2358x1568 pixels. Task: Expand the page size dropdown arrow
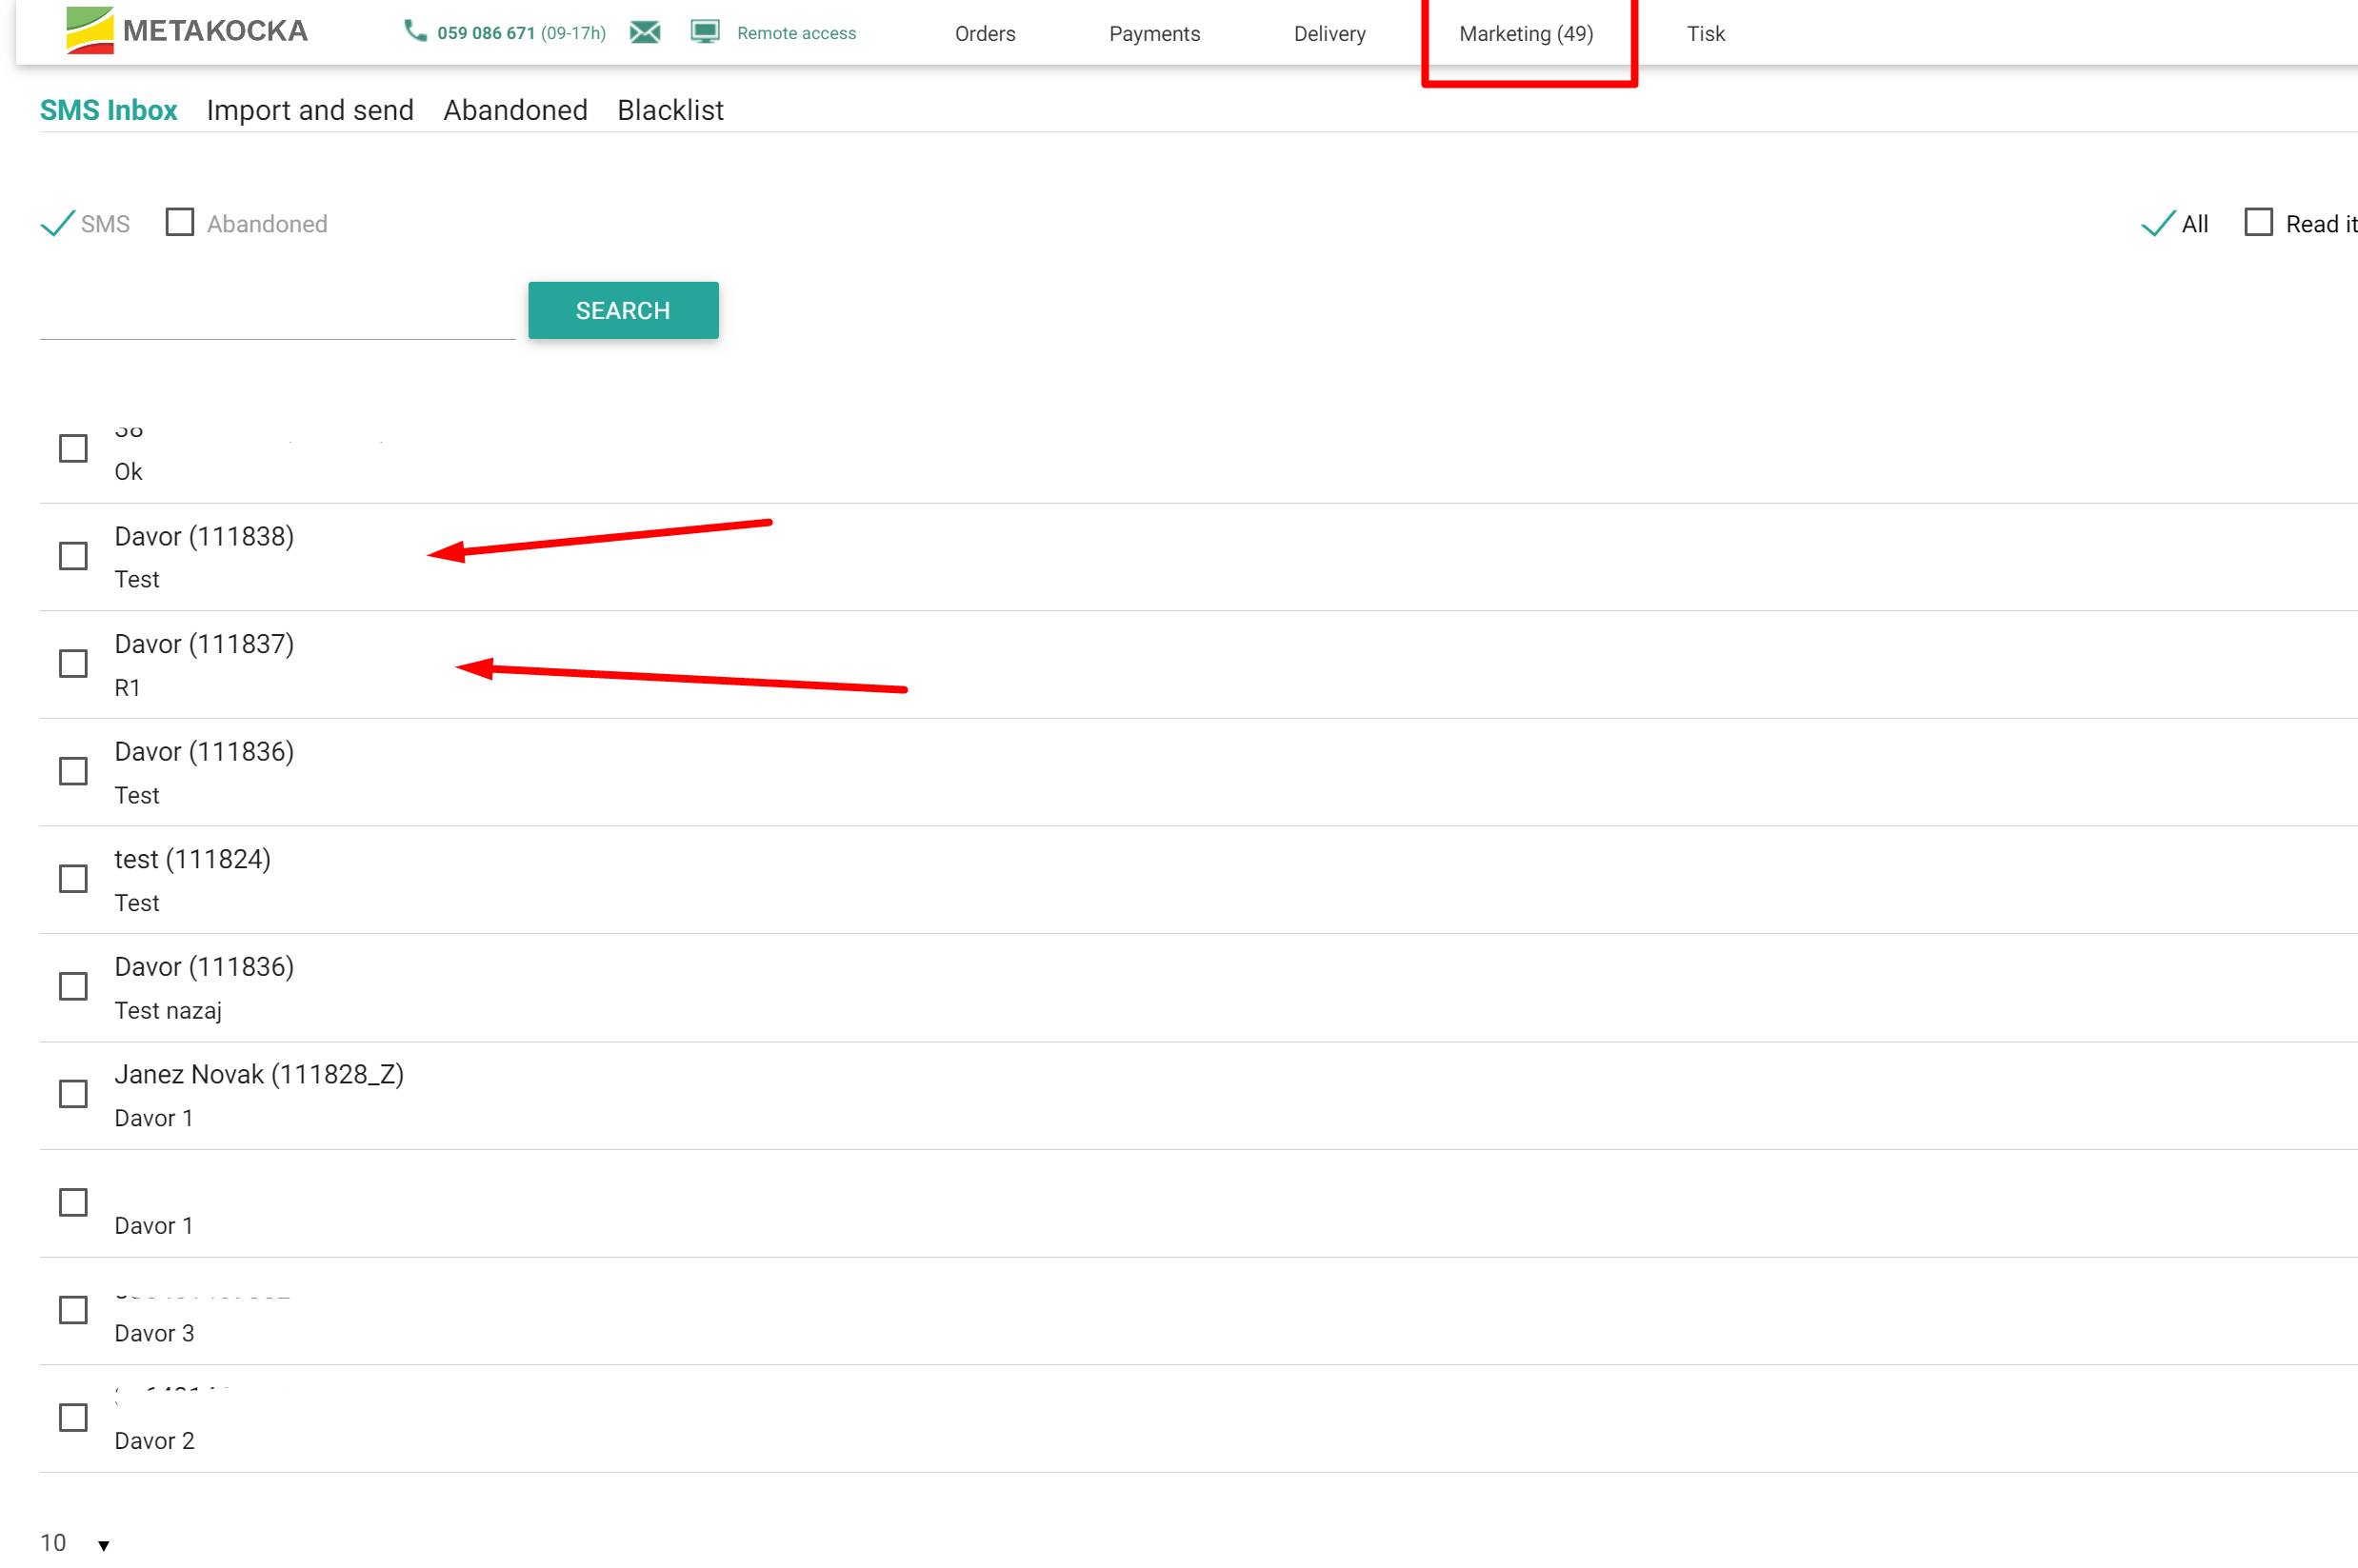pyautogui.click(x=103, y=1545)
